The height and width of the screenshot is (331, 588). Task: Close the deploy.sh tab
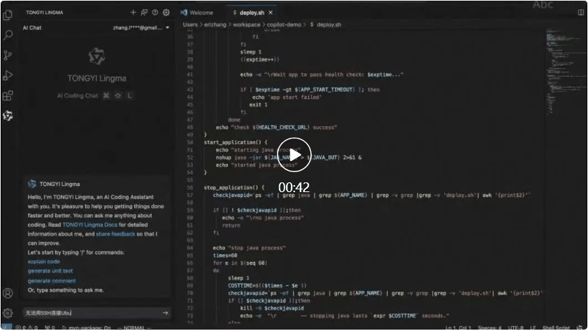(x=271, y=12)
